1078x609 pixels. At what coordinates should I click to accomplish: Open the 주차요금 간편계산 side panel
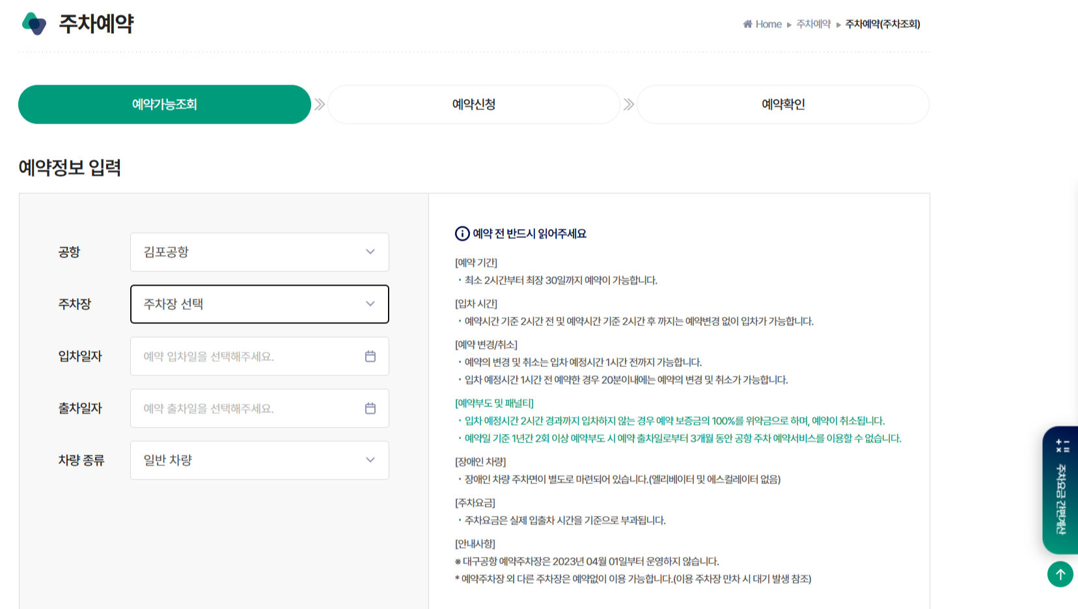coord(1061,494)
